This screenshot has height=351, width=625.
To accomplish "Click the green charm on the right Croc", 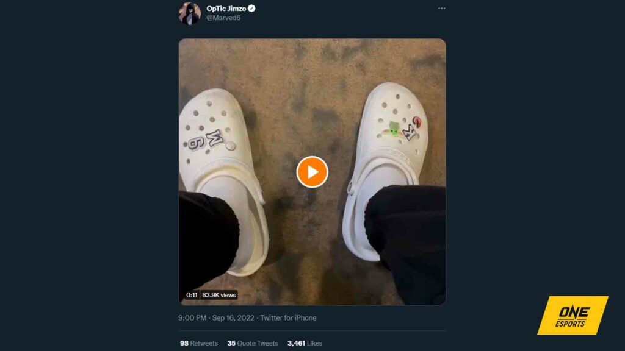I will tap(394, 130).
